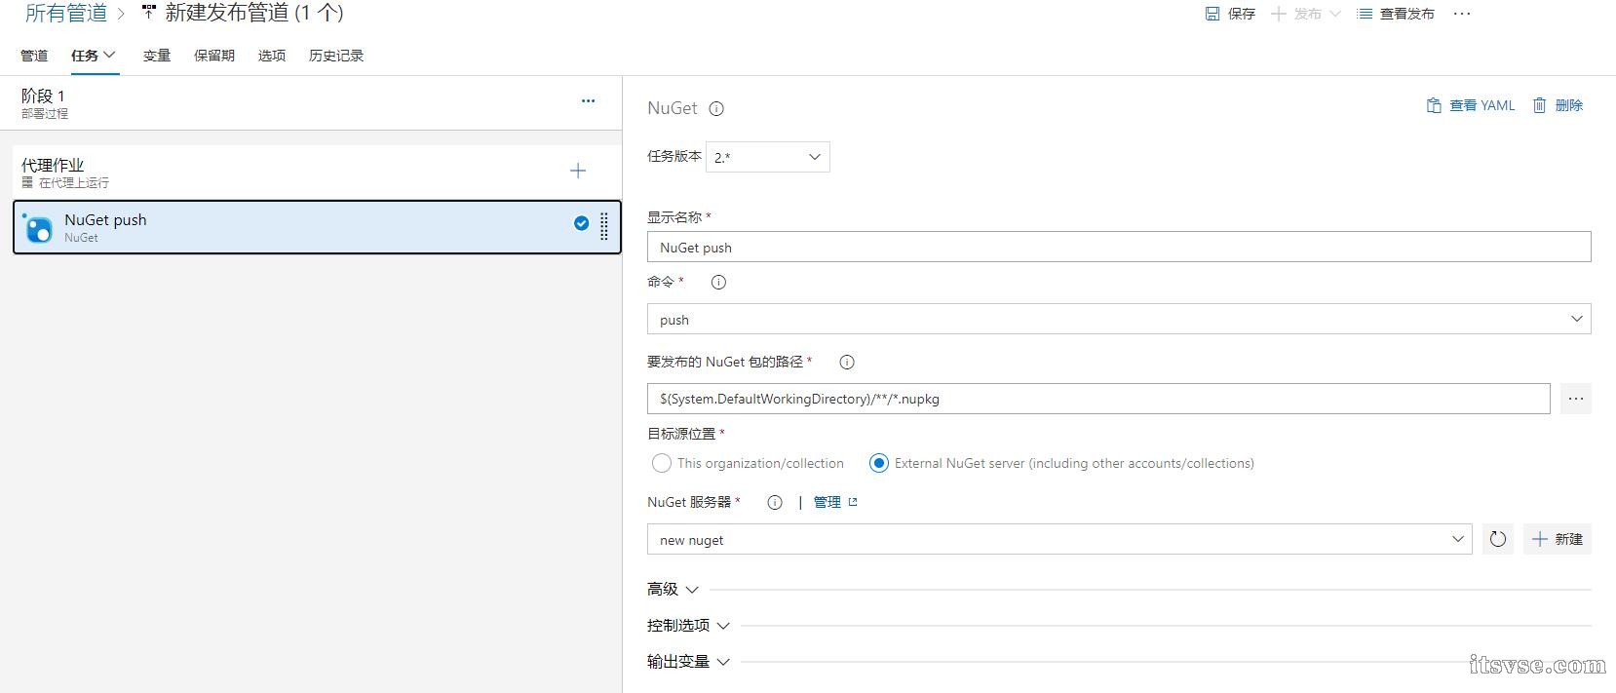Expand the 输出变量 section
The height and width of the screenshot is (693, 1616).
coord(688,662)
